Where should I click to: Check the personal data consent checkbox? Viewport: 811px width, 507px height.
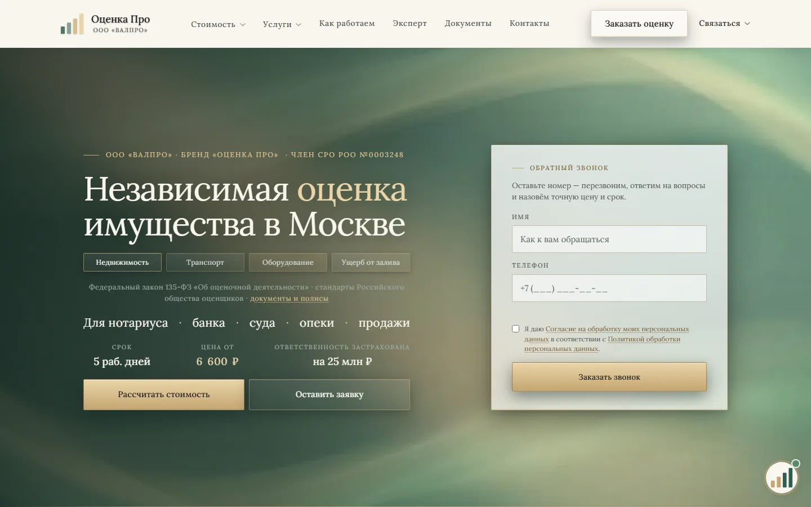(x=515, y=328)
